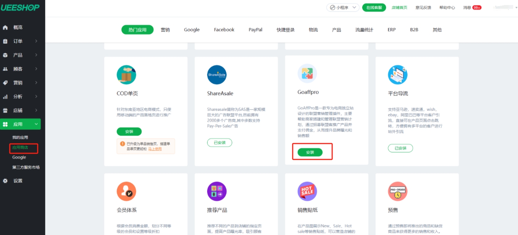Select the 店铺 store icon in sidebar
The width and height of the screenshot is (518, 235).
pyautogui.click(x=5, y=110)
